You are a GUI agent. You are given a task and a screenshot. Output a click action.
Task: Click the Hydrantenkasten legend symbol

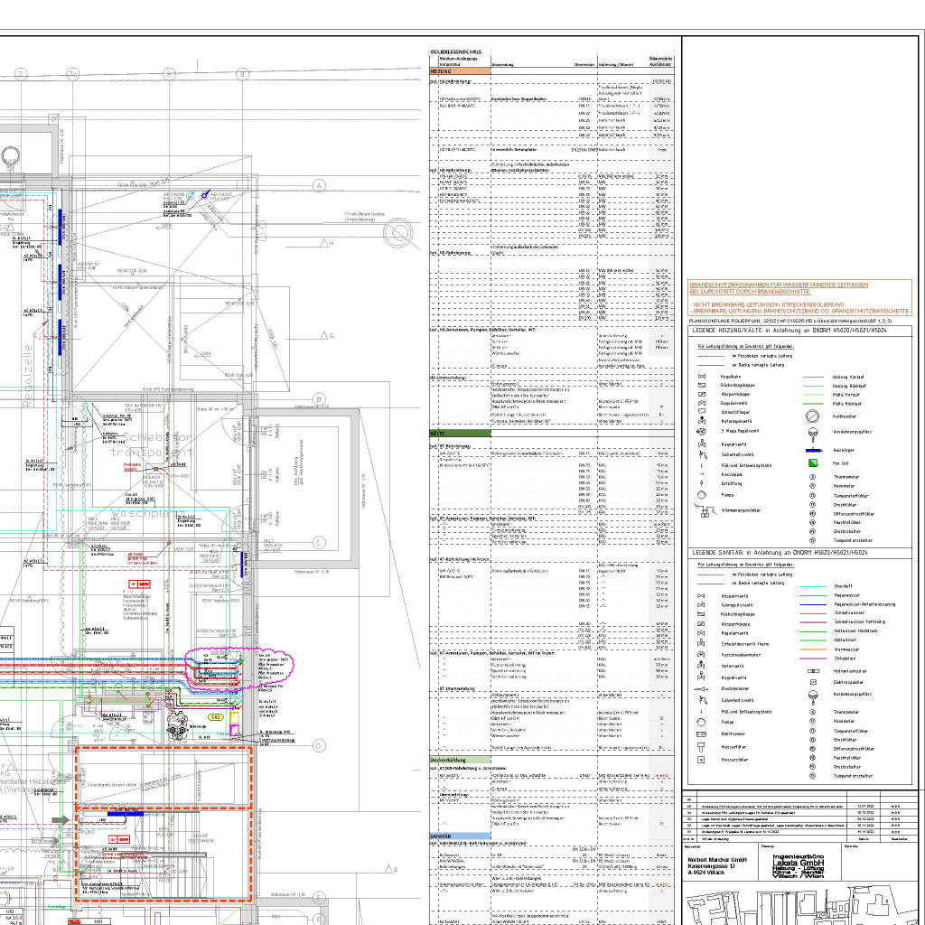pos(813,672)
